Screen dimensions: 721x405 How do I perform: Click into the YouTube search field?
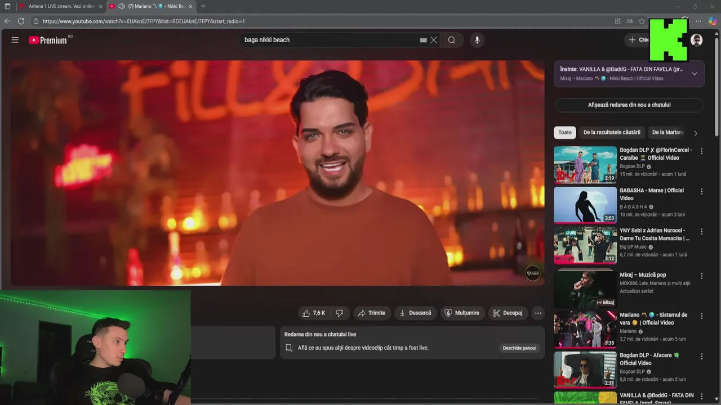pos(330,40)
